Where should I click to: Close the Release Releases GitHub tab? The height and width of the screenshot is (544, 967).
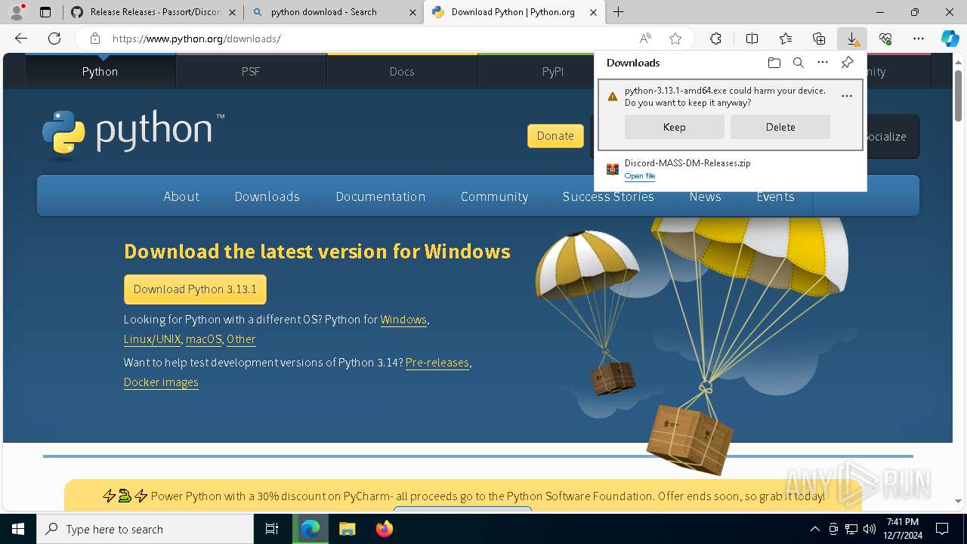232,12
